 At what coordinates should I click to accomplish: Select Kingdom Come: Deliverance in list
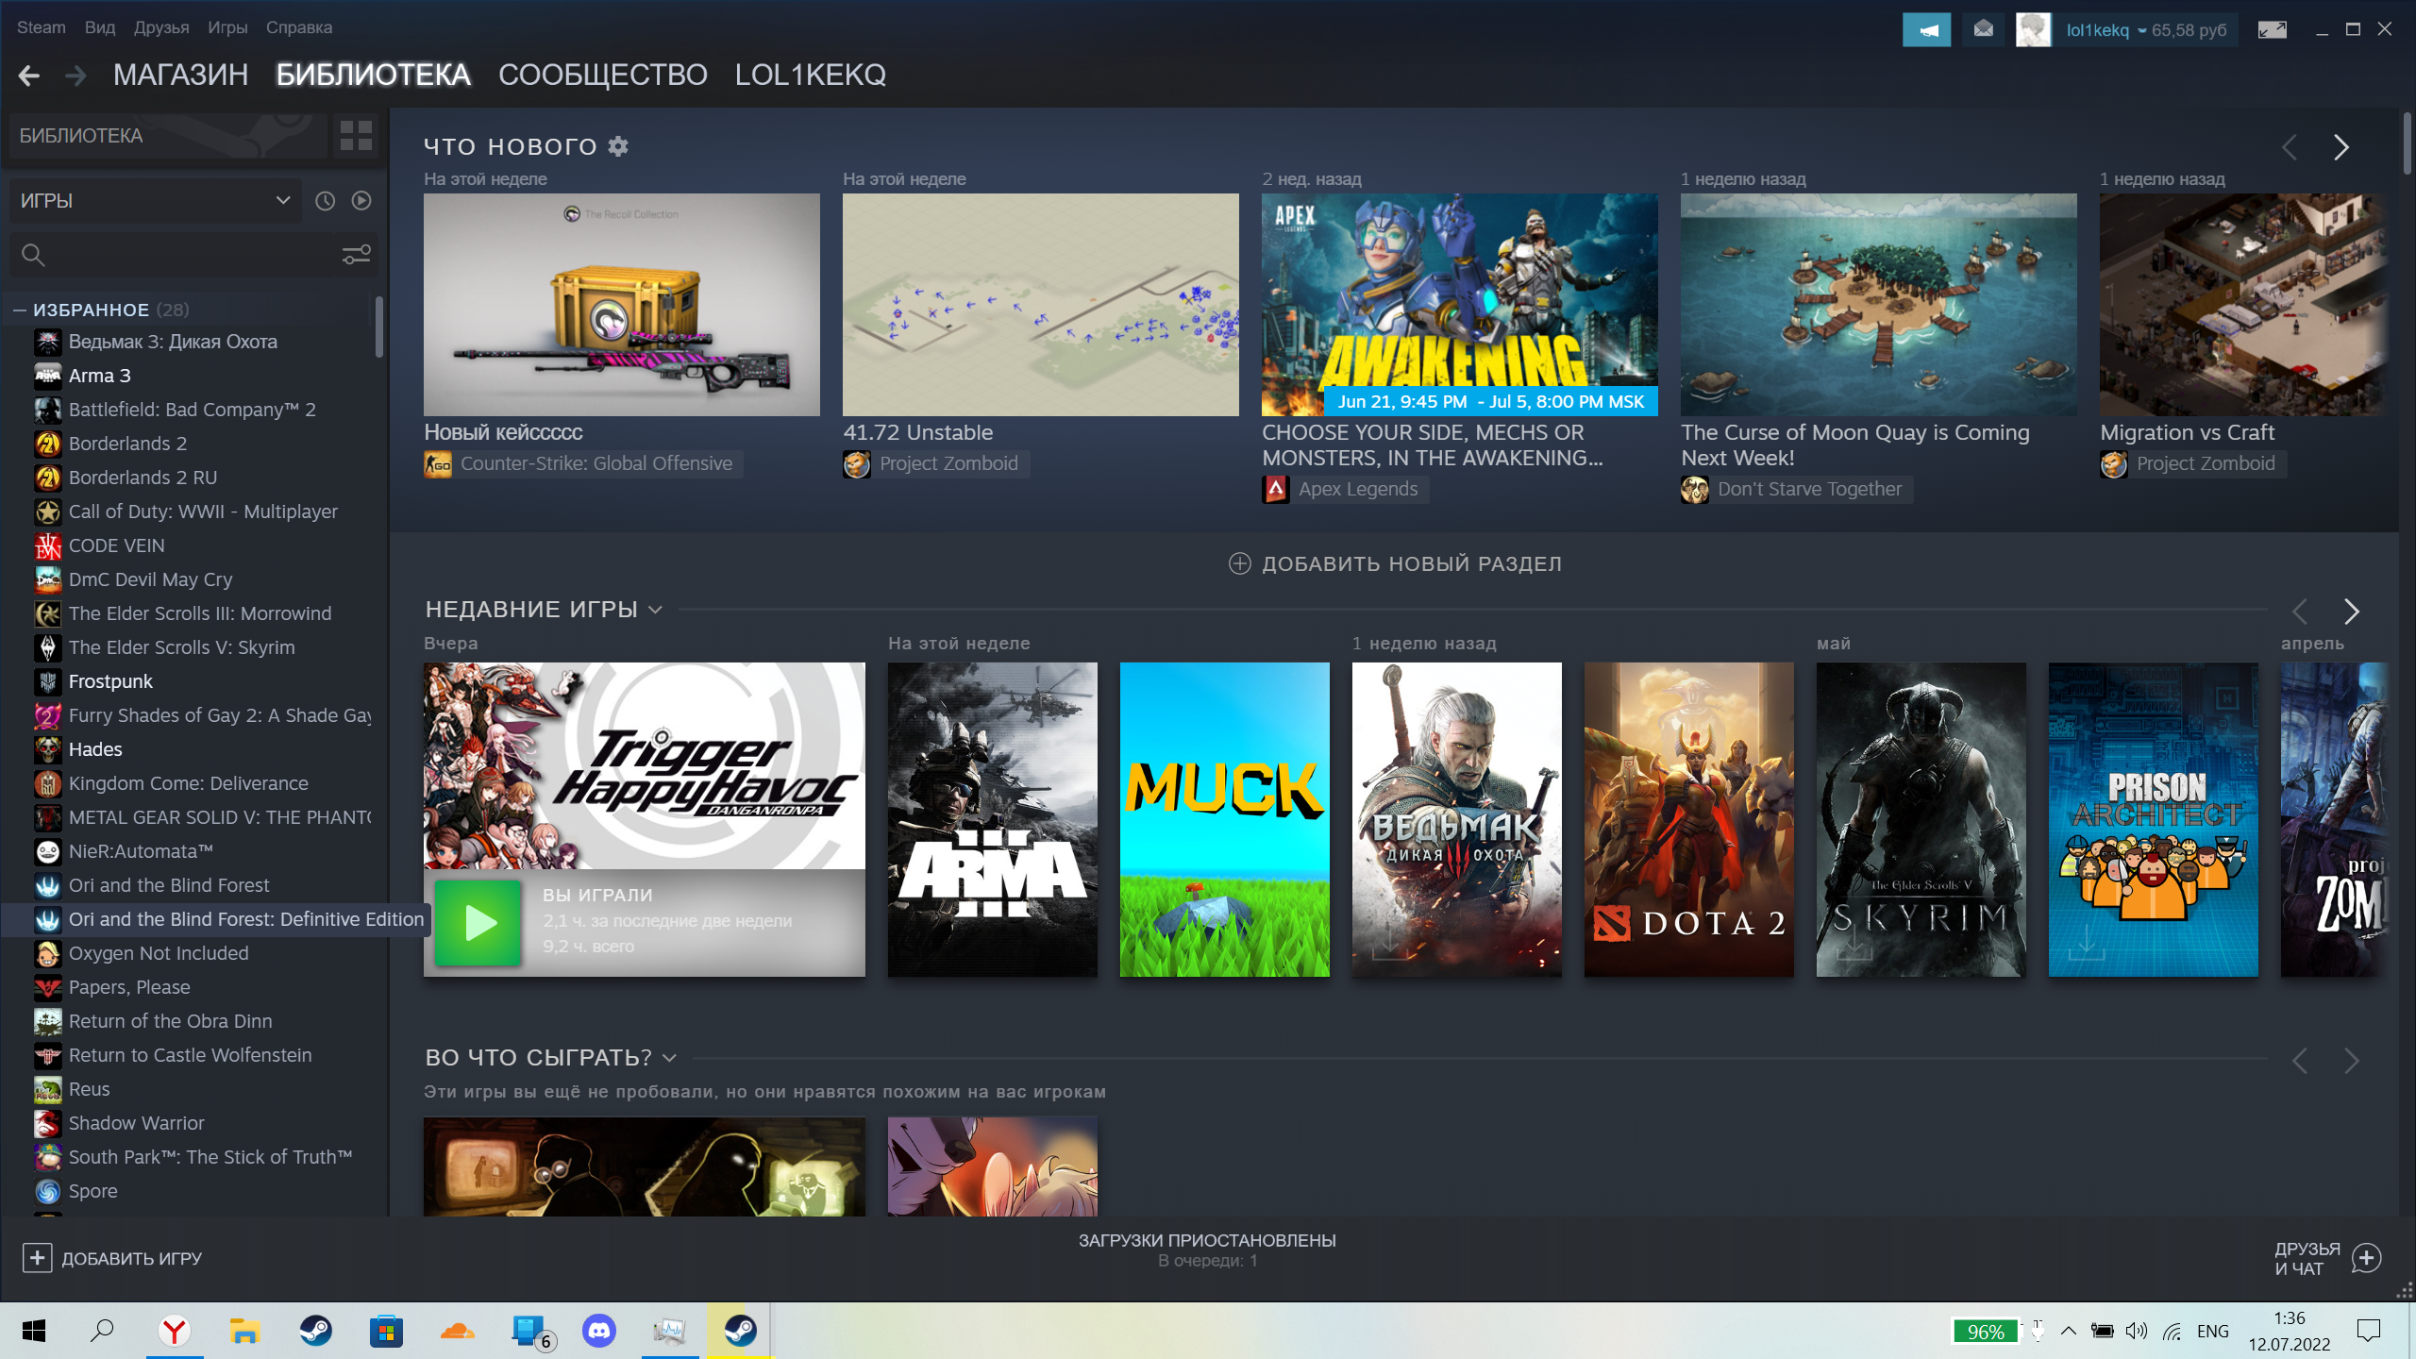[x=189, y=783]
